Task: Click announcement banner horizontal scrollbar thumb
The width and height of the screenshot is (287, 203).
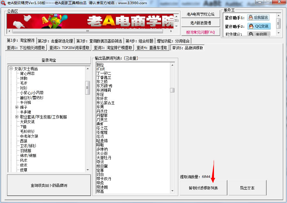Action: click(x=87, y=31)
